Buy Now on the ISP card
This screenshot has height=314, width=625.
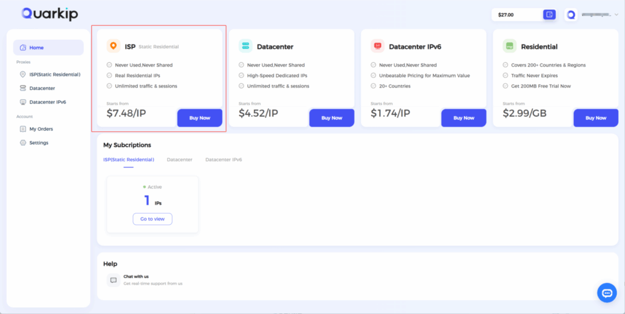200,118
